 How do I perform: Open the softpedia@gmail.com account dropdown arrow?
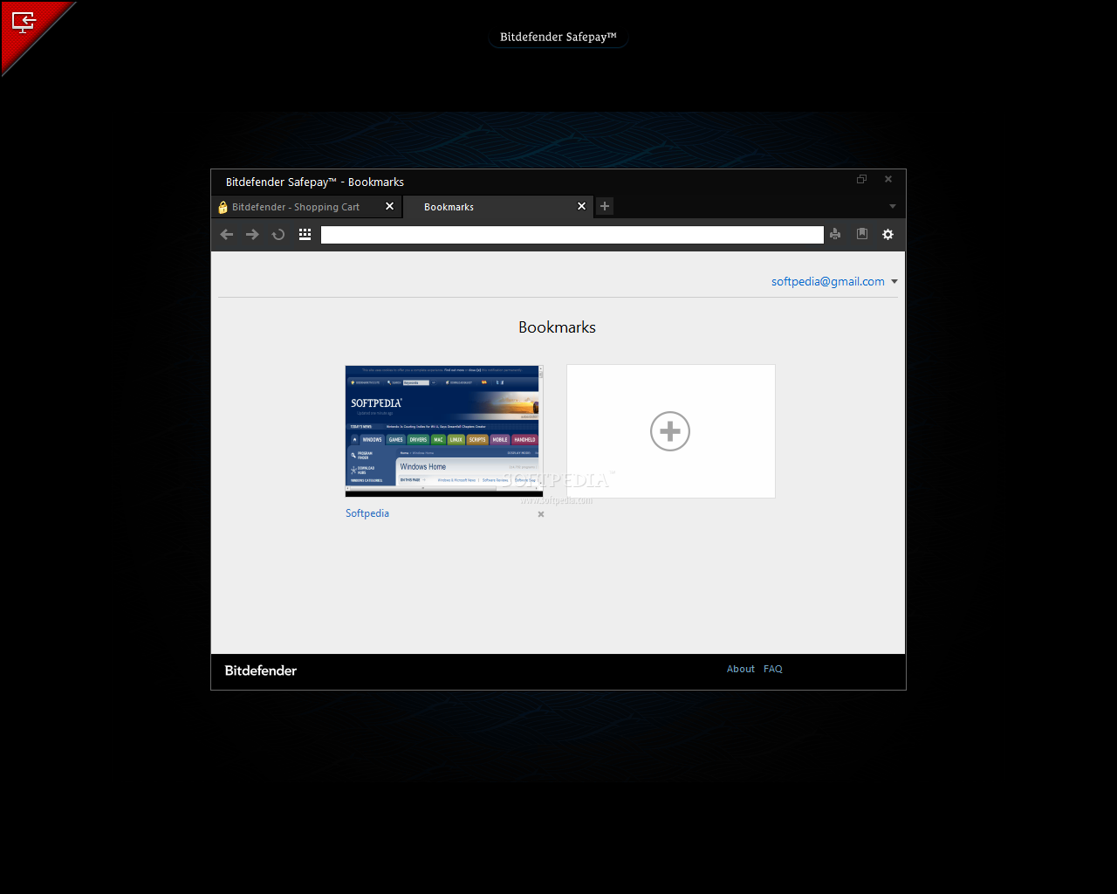pyautogui.click(x=894, y=282)
